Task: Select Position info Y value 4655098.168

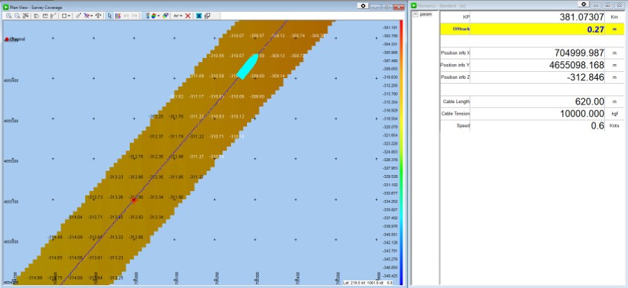Action: [576, 65]
